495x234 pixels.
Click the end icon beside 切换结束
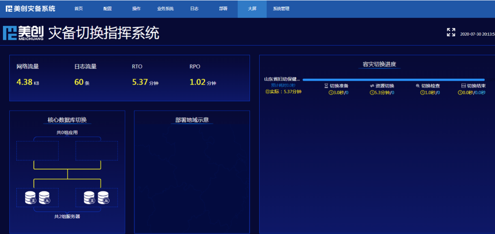[x=463, y=86]
